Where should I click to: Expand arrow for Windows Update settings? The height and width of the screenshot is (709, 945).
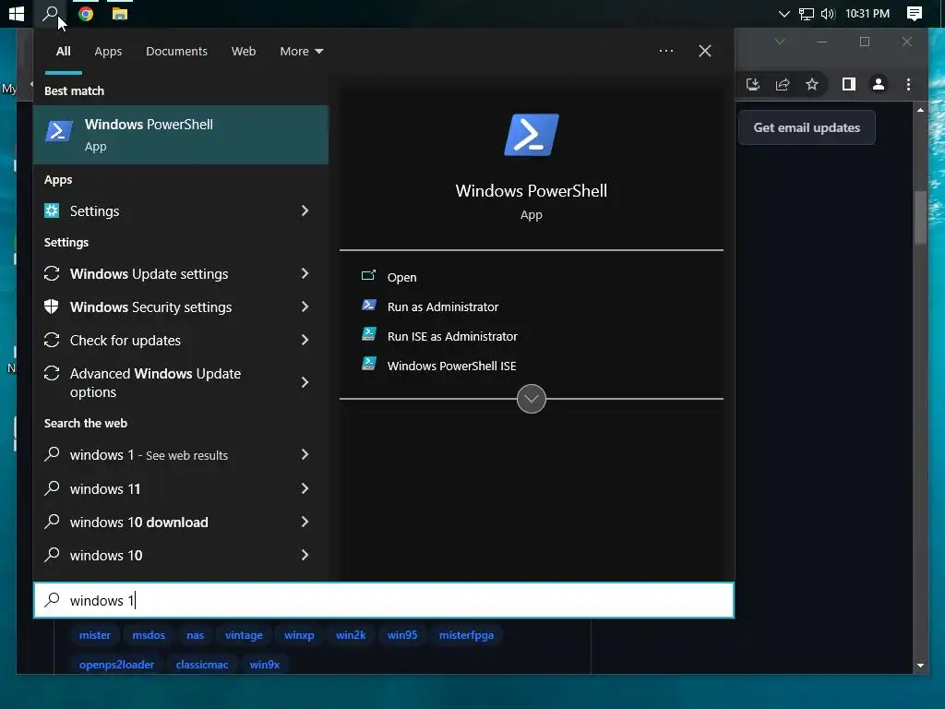pyautogui.click(x=305, y=273)
